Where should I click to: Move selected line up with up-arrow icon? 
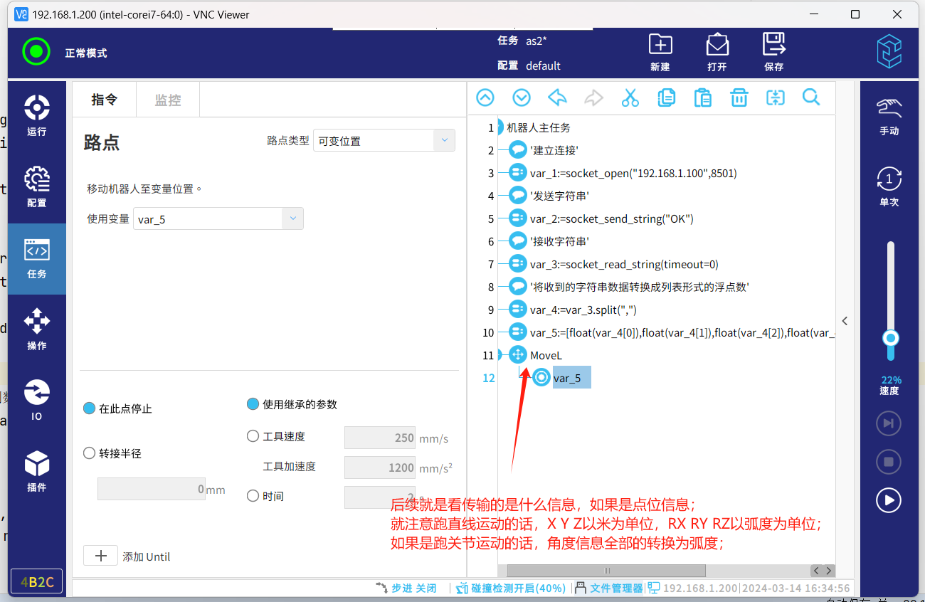click(x=485, y=98)
